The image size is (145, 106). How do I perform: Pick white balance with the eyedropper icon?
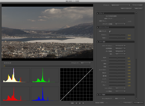pos(110,31)
